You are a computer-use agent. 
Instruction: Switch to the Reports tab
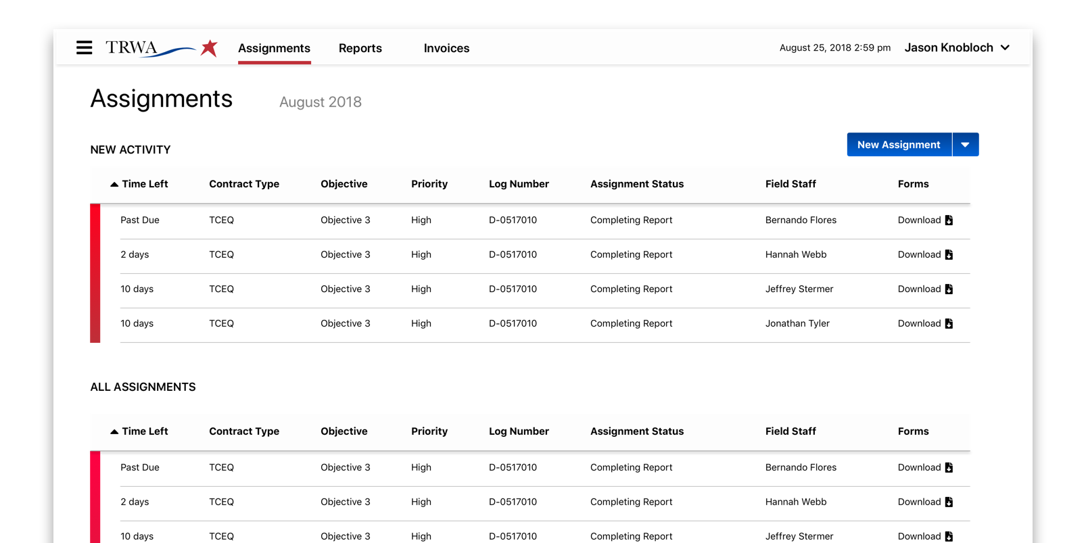tap(360, 48)
